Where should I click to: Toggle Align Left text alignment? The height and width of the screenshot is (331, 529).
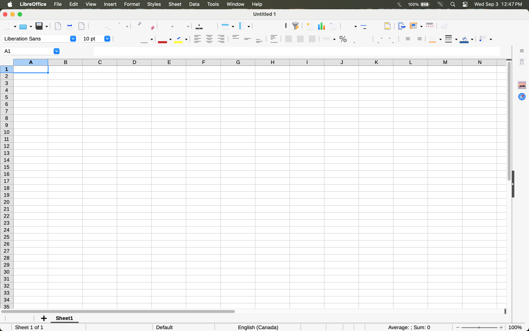[x=197, y=39]
